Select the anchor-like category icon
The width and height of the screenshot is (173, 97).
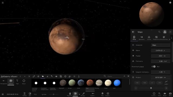[x=79, y=76]
